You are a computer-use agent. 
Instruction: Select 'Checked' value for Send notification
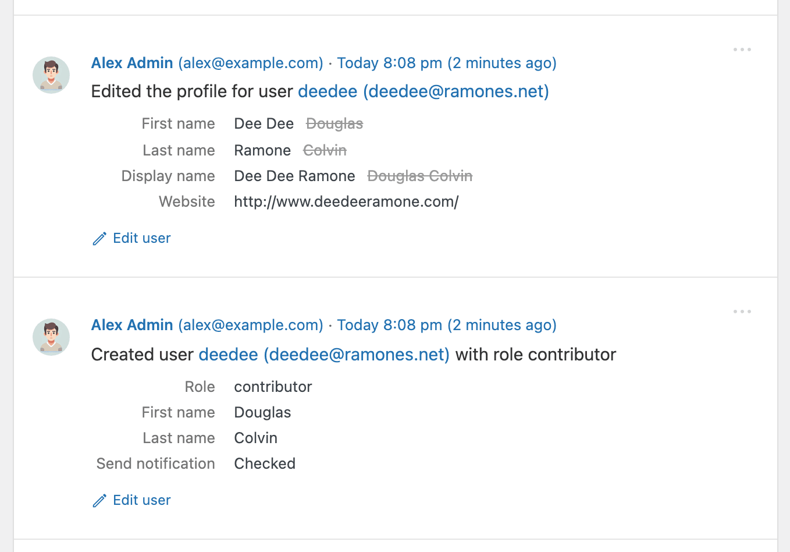(x=265, y=463)
